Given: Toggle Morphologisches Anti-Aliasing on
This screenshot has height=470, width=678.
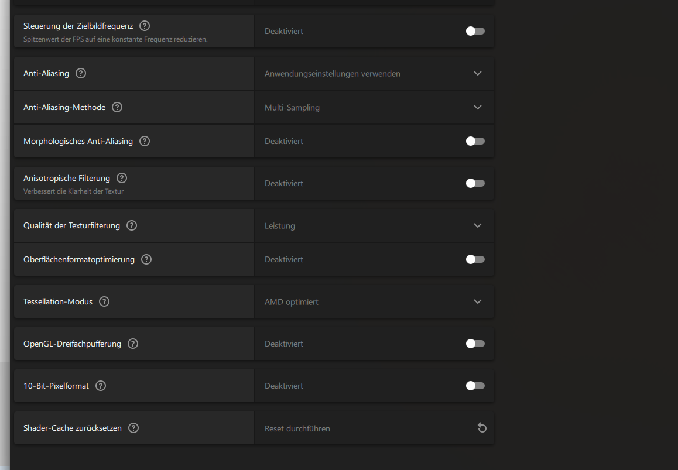Looking at the screenshot, I should point(475,141).
